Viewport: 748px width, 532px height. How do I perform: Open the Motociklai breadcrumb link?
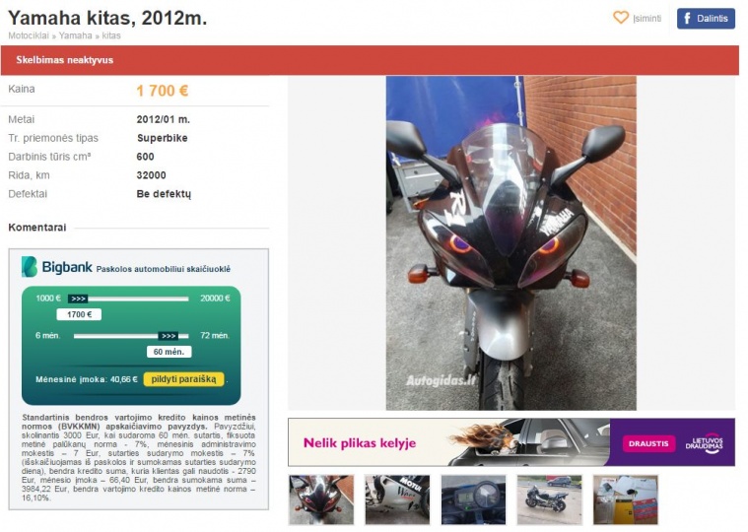pyautogui.click(x=29, y=35)
